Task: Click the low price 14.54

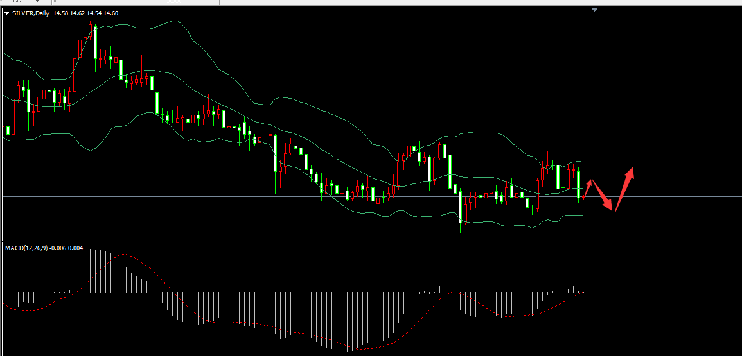Action: coord(94,13)
